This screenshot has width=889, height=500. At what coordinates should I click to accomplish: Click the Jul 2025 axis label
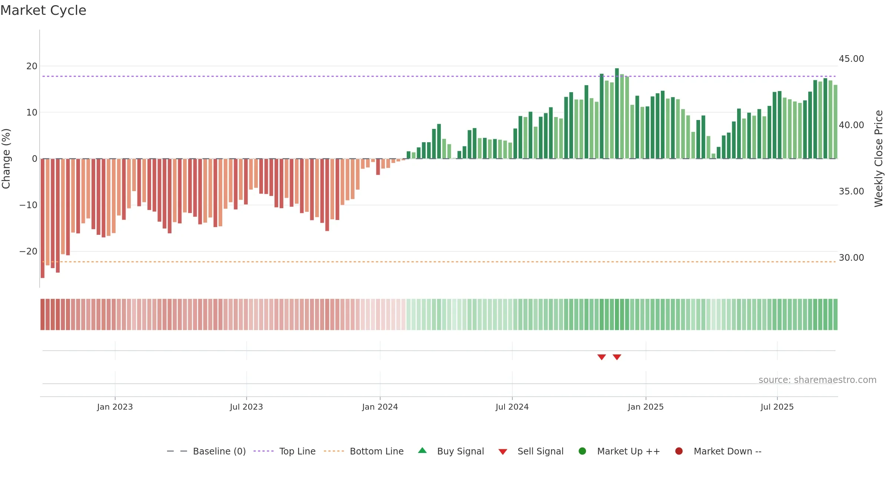(777, 407)
